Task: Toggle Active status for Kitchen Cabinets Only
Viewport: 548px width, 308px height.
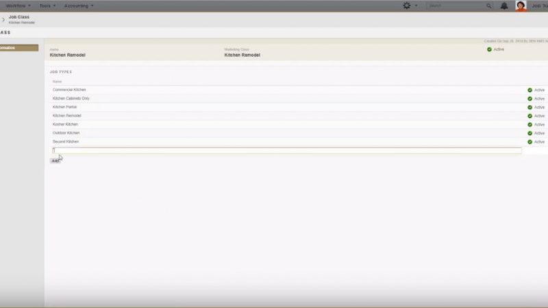Action: [530, 98]
